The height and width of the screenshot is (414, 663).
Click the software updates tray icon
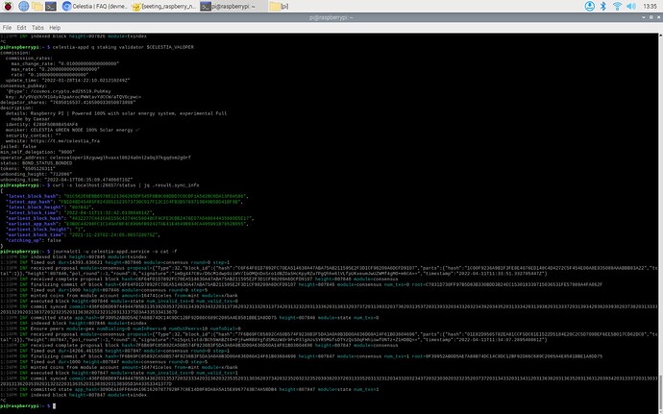(589, 6)
